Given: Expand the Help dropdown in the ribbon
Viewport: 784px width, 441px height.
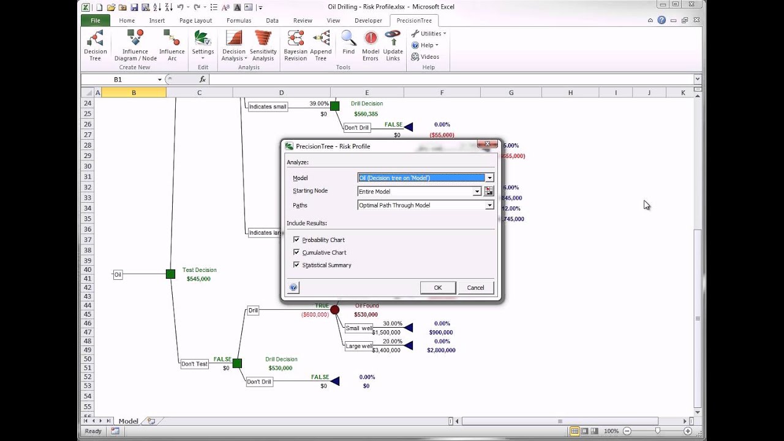Looking at the screenshot, I should (424, 45).
